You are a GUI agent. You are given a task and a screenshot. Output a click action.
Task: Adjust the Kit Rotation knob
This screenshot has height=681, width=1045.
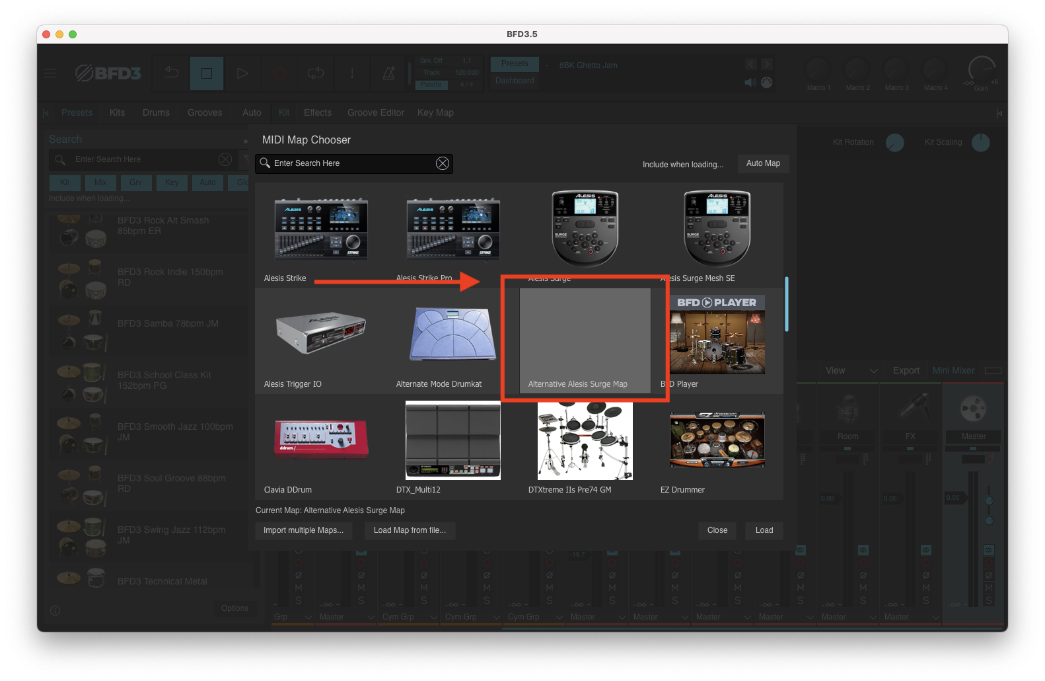895,143
